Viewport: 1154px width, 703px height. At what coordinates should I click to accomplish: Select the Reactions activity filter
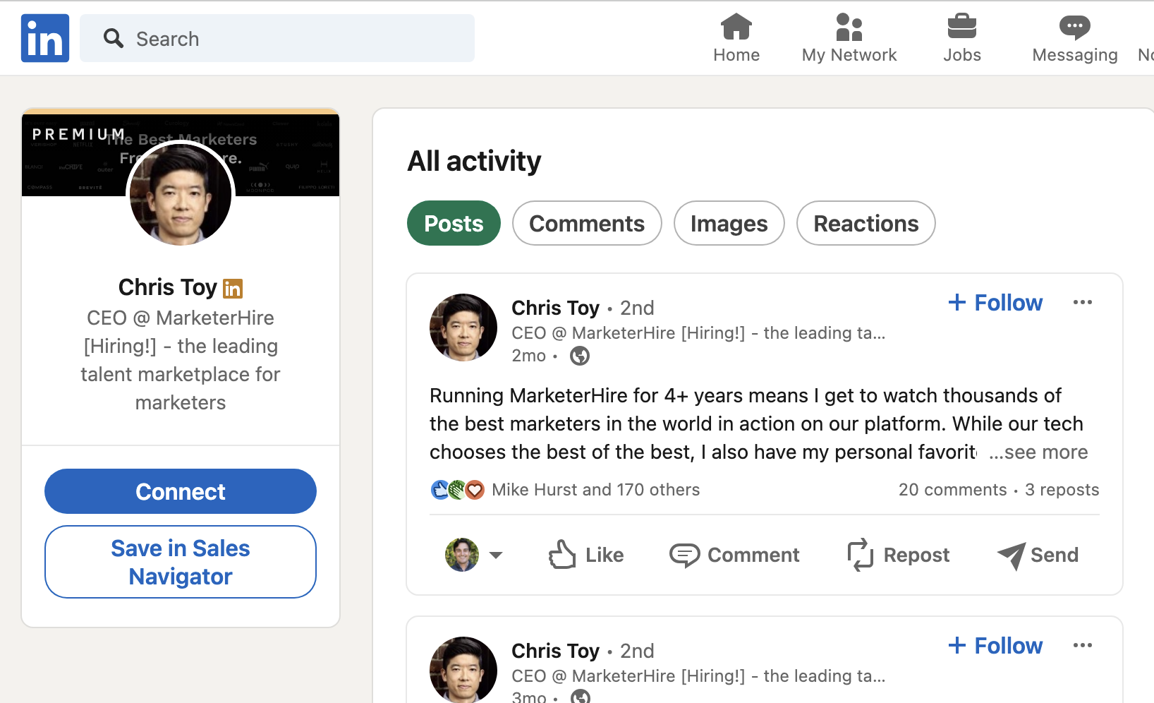(865, 223)
